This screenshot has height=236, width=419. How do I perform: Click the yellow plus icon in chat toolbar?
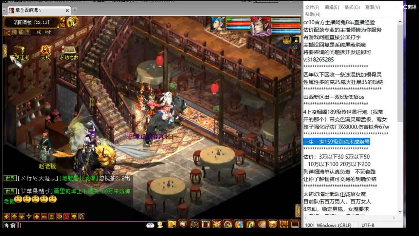[37, 216]
